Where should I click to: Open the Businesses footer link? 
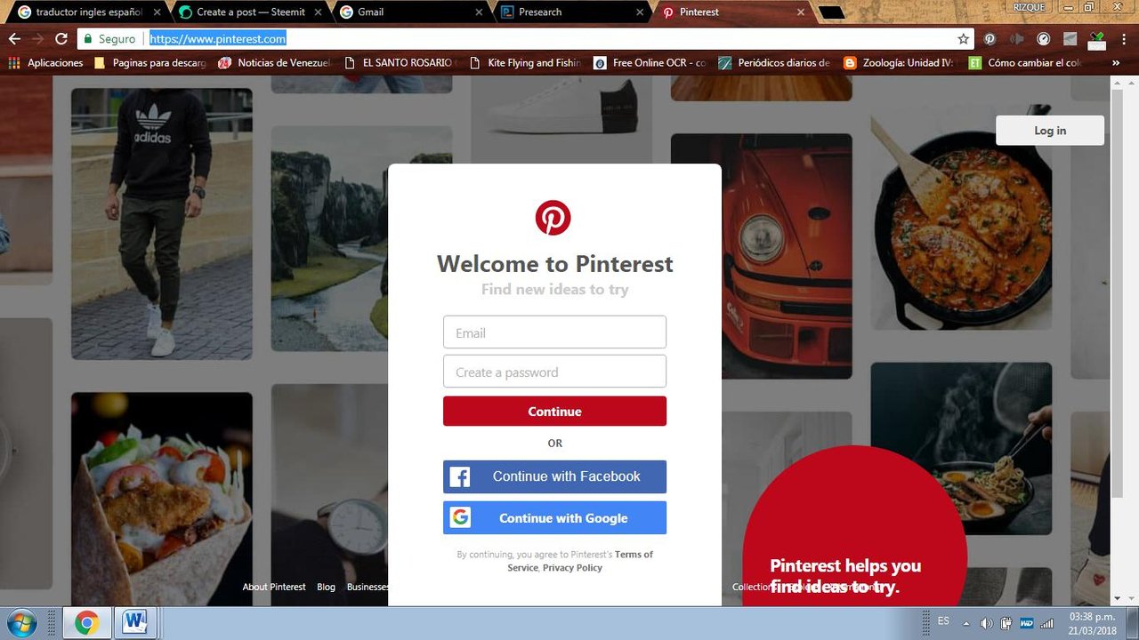click(x=368, y=587)
